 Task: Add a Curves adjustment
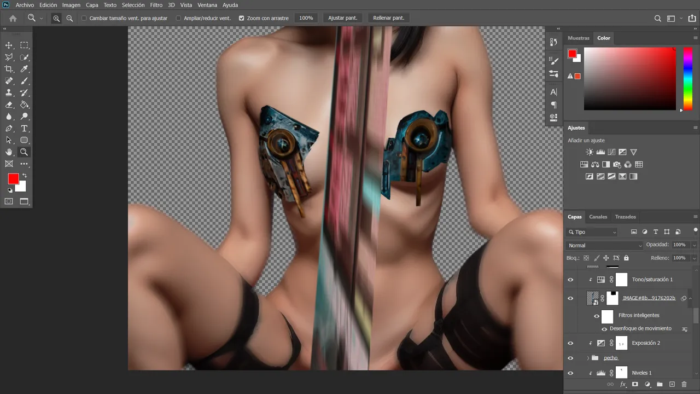coord(611,152)
